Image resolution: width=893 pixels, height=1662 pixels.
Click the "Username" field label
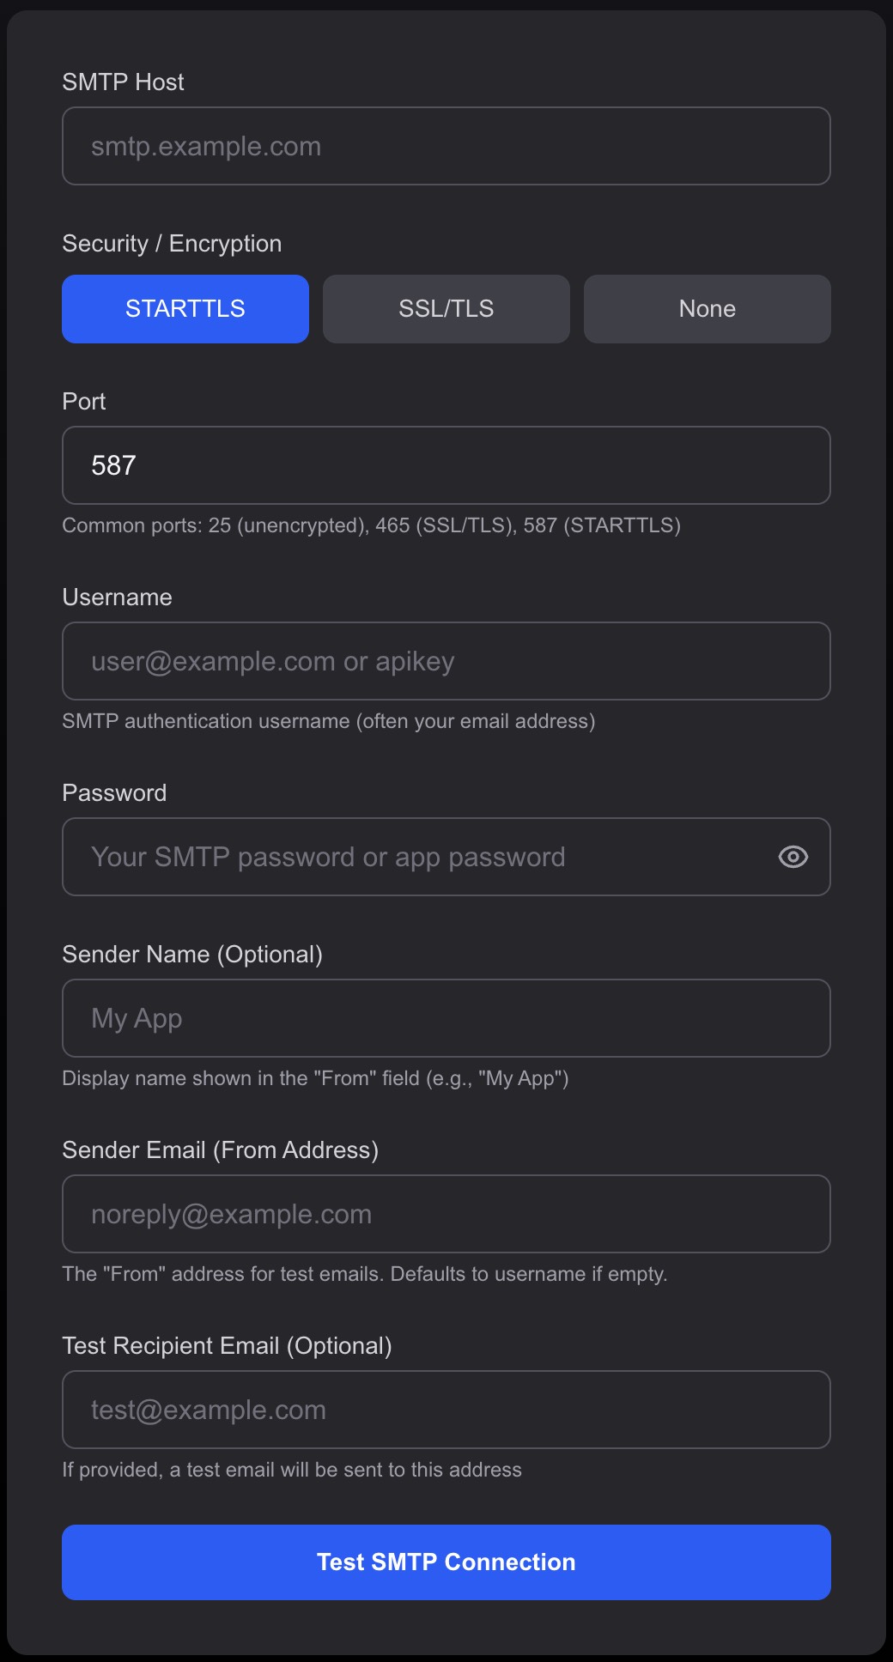(118, 597)
